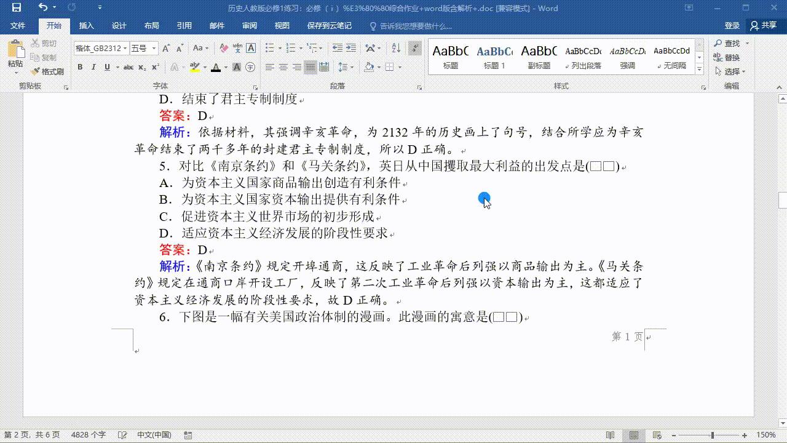Open the 五号 font size dropdown
The image size is (787, 443).
click(152, 48)
